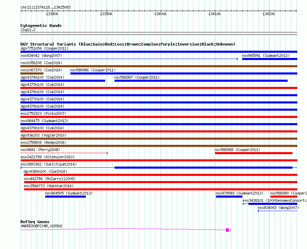Screen dimensions: 307x249
Task: Click the 13380k ruler mark
Action: point(52,14)
